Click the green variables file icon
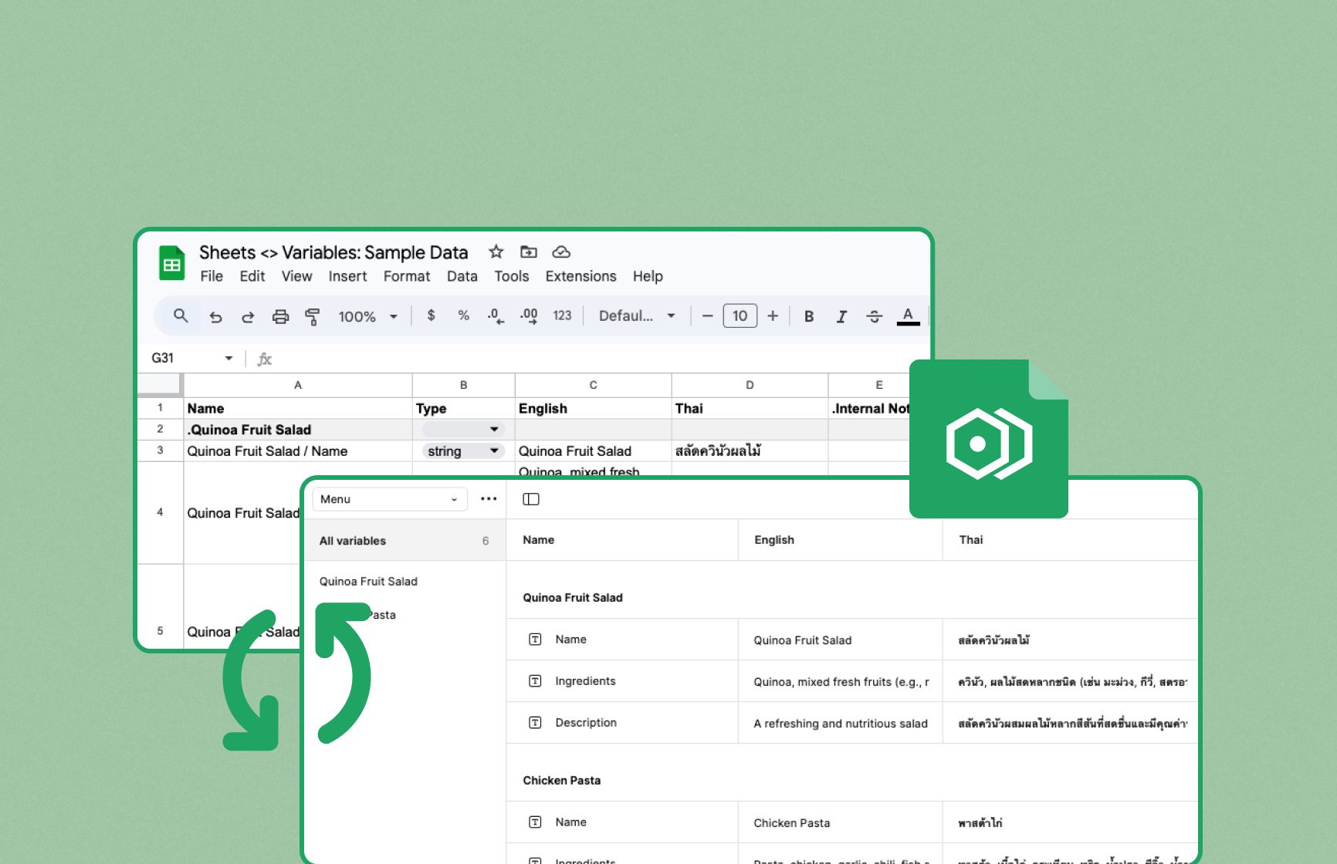This screenshot has height=864, width=1337. [x=989, y=438]
